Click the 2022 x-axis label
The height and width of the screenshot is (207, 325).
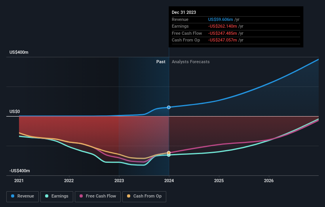69,181
